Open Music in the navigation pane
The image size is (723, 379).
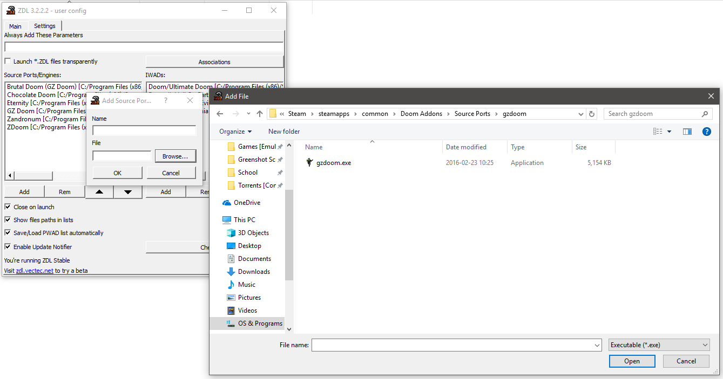tap(247, 285)
